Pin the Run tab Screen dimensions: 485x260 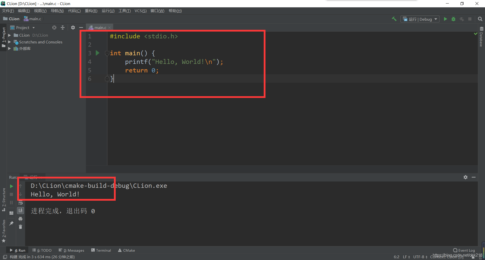11,223
